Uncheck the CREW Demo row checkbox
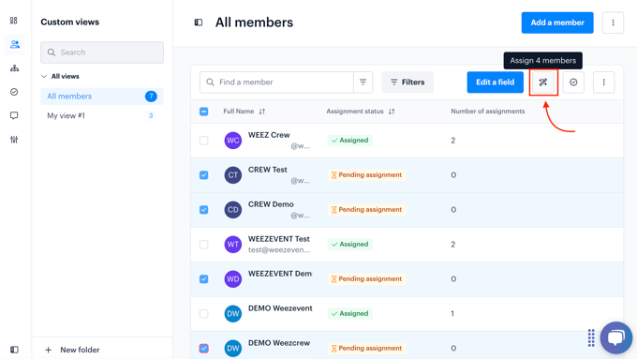This screenshot has height=359, width=637. click(204, 210)
